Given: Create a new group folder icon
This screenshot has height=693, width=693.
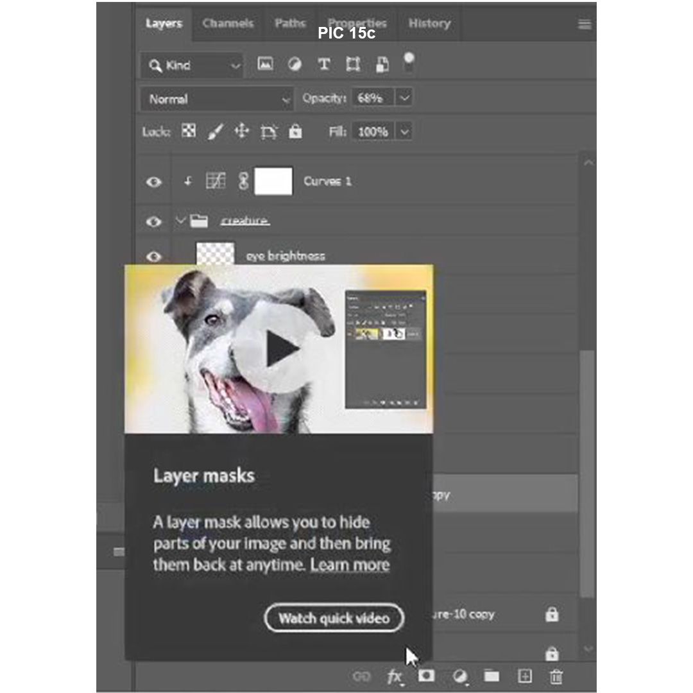Looking at the screenshot, I should coord(492,676).
